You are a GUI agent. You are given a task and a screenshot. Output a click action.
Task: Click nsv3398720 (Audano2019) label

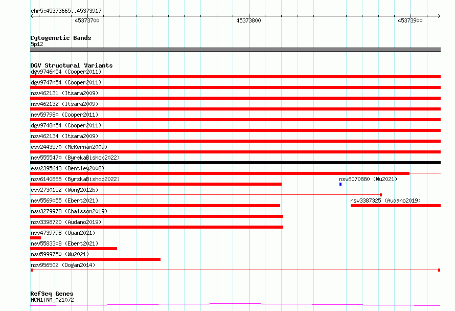tap(66, 222)
